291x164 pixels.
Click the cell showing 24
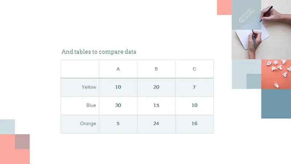156,124
